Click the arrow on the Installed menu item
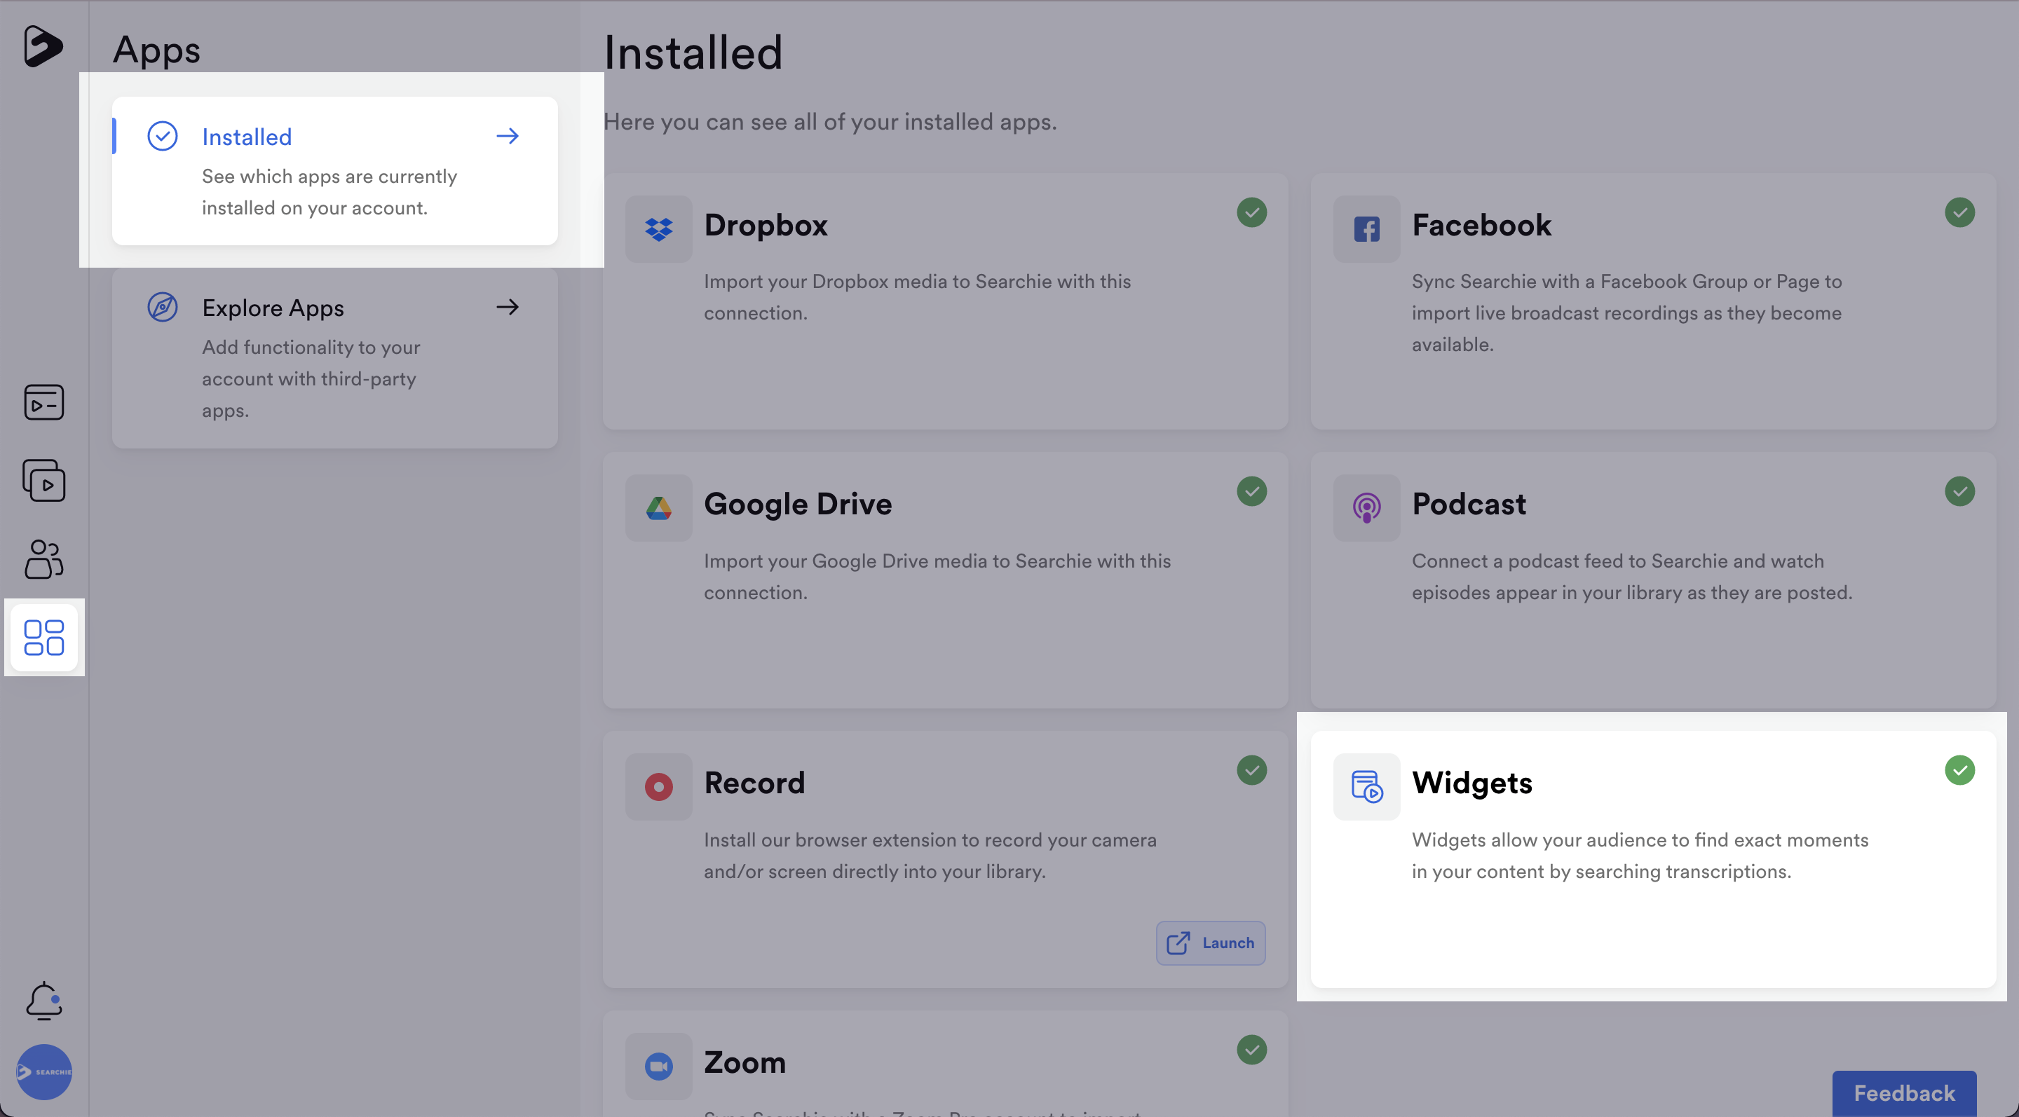The image size is (2019, 1117). coord(507,136)
